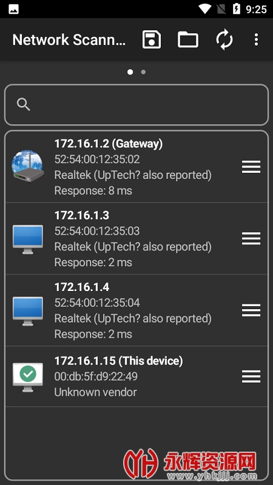This screenshot has width=273, height=485.
Task: Open saved scans folder icon
Action: coord(188,39)
